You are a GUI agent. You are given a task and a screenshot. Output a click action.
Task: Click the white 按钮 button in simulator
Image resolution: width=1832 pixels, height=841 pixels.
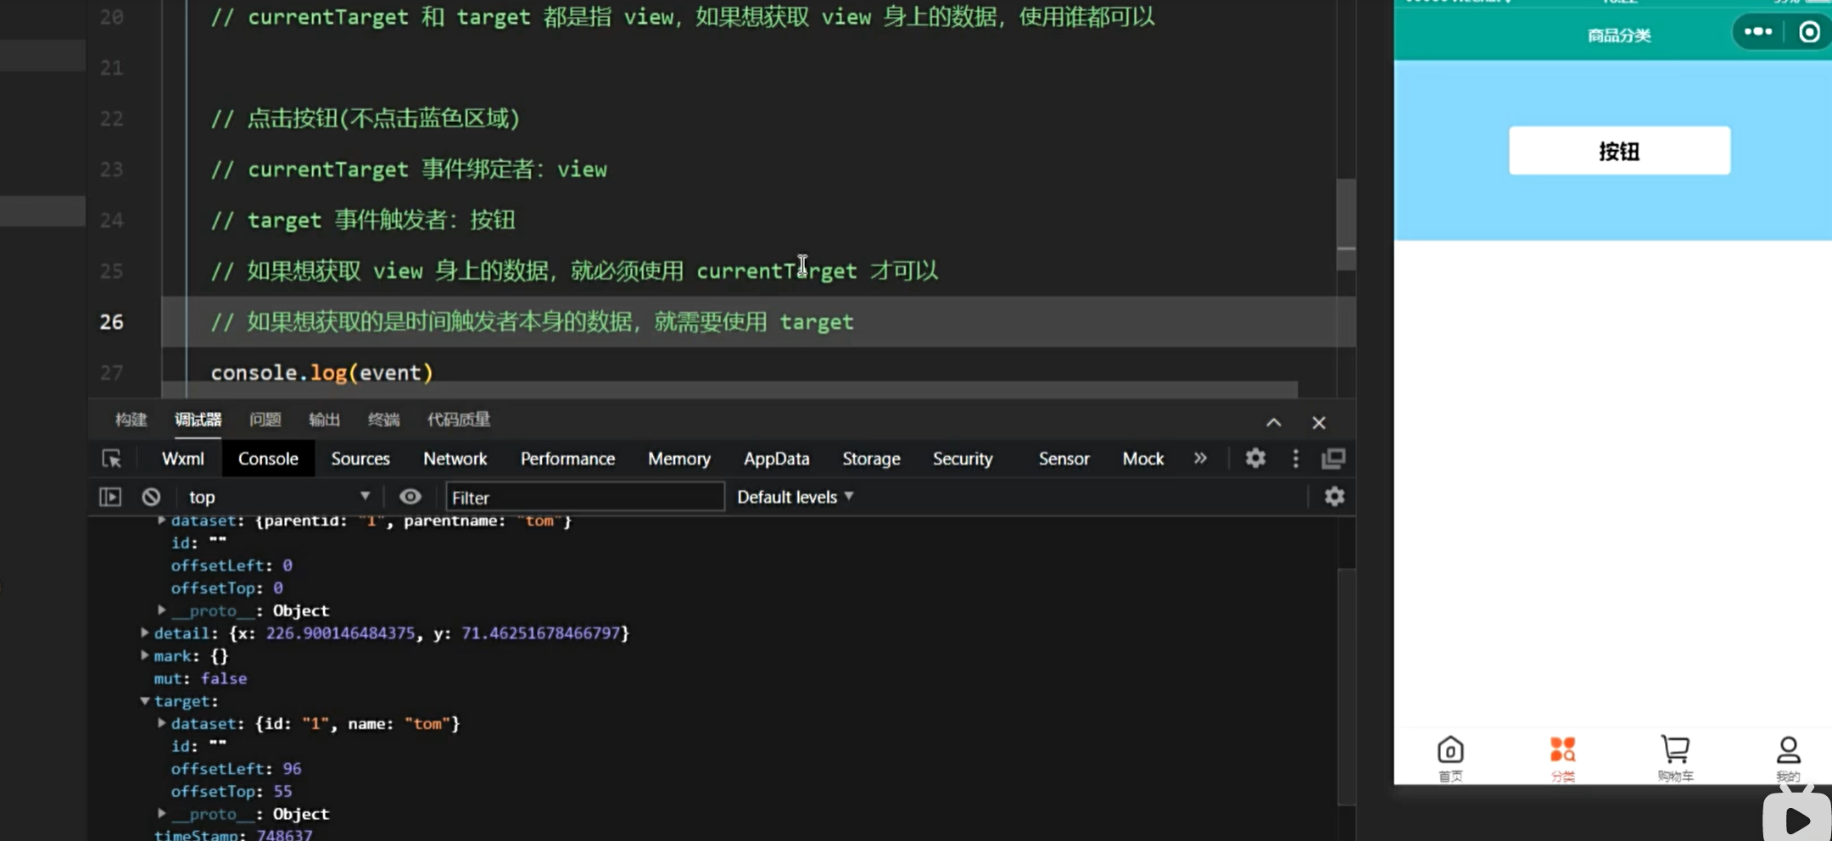(x=1619, y=151)
